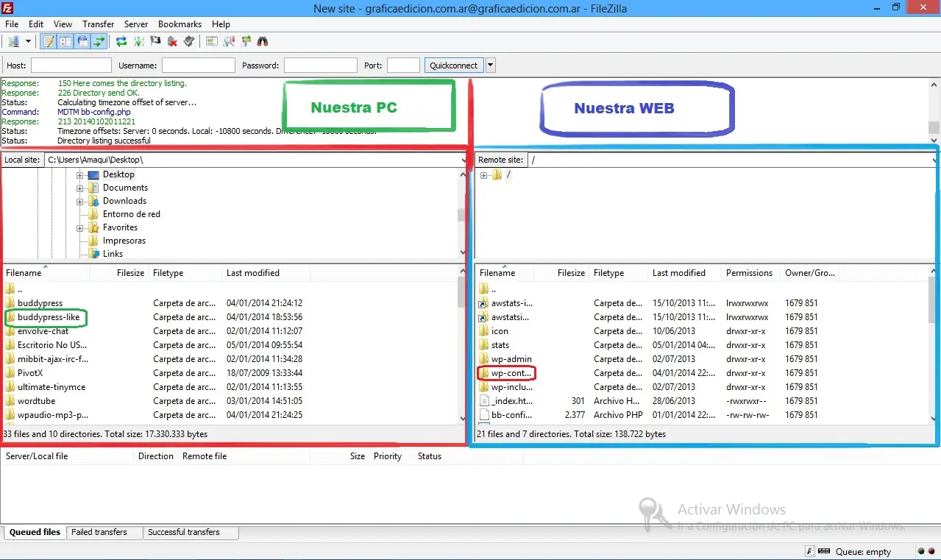This screenshot has width=941, height=560.
Task: Click the Port input field
Action: click(403, 65)
